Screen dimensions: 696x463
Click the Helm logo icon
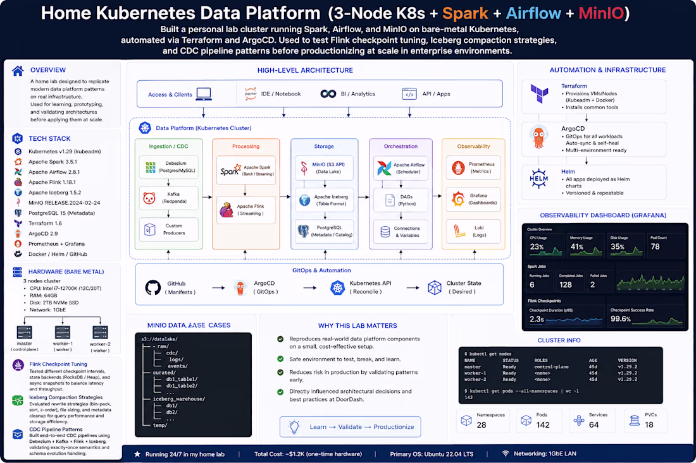point(539,179)
